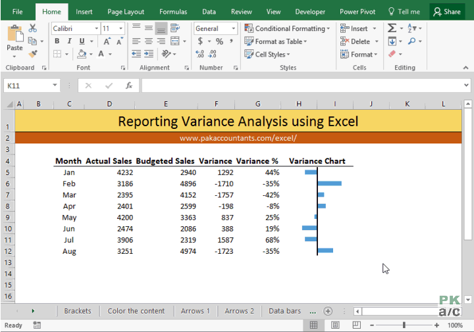Screen dimensions: 474x332
Task: Open the font size 11 dropdown
Action: click(x=120, y=28)
